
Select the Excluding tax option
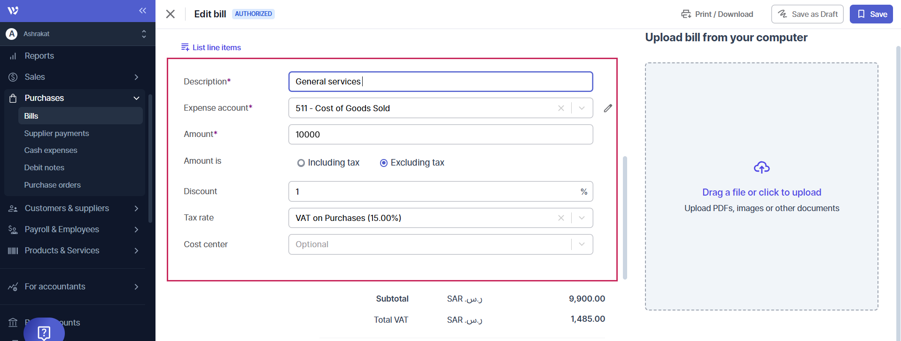click(x=384, y=163)
